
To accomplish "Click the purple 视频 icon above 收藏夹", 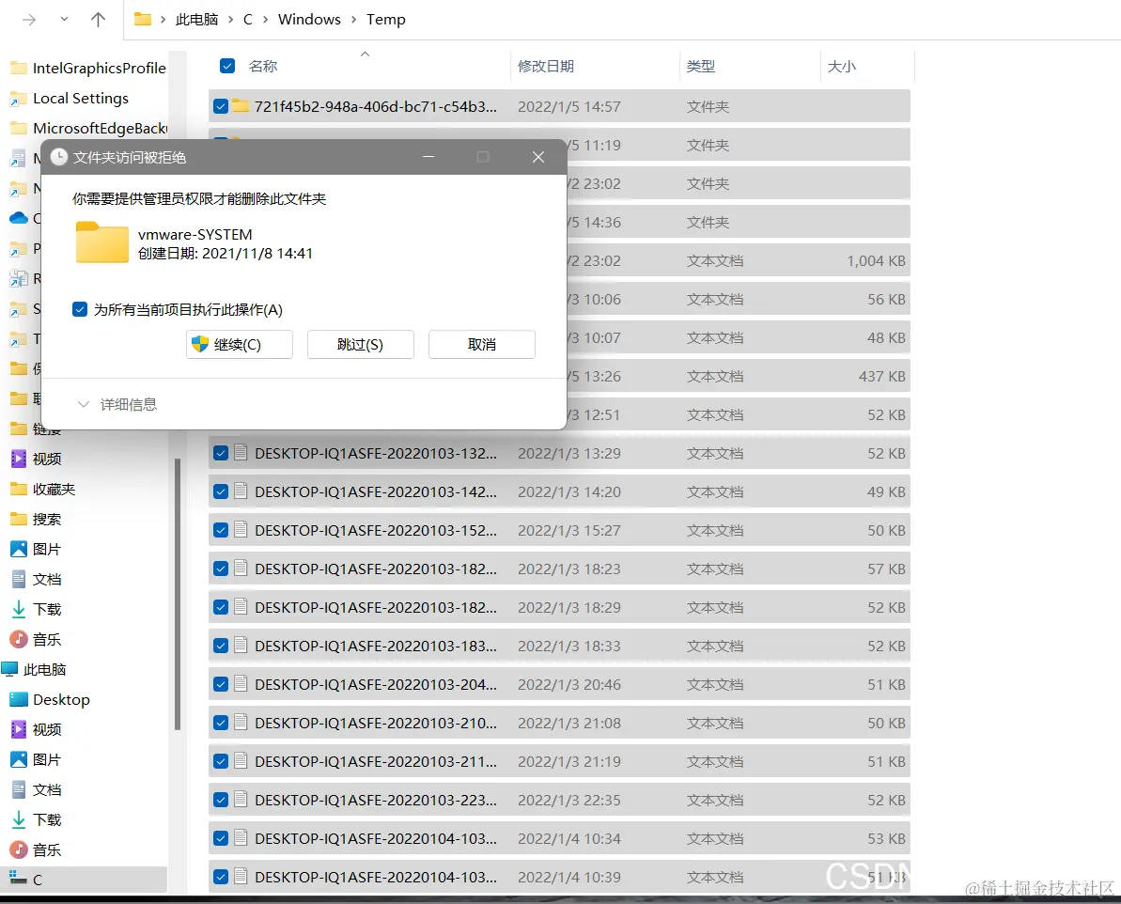I will [x=19, y=459].
